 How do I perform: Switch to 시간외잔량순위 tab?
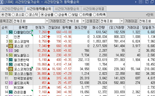click(12, 9)
